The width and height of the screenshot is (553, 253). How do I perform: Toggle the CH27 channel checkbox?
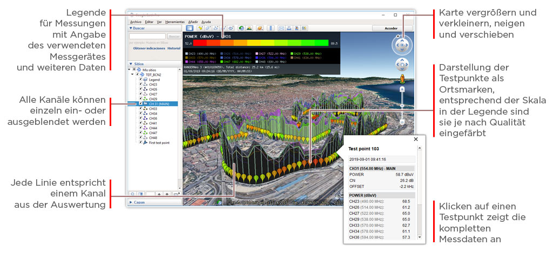pos(140,94)
